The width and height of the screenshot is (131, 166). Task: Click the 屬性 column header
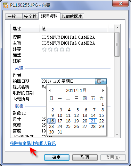click(x=25, y=29)
